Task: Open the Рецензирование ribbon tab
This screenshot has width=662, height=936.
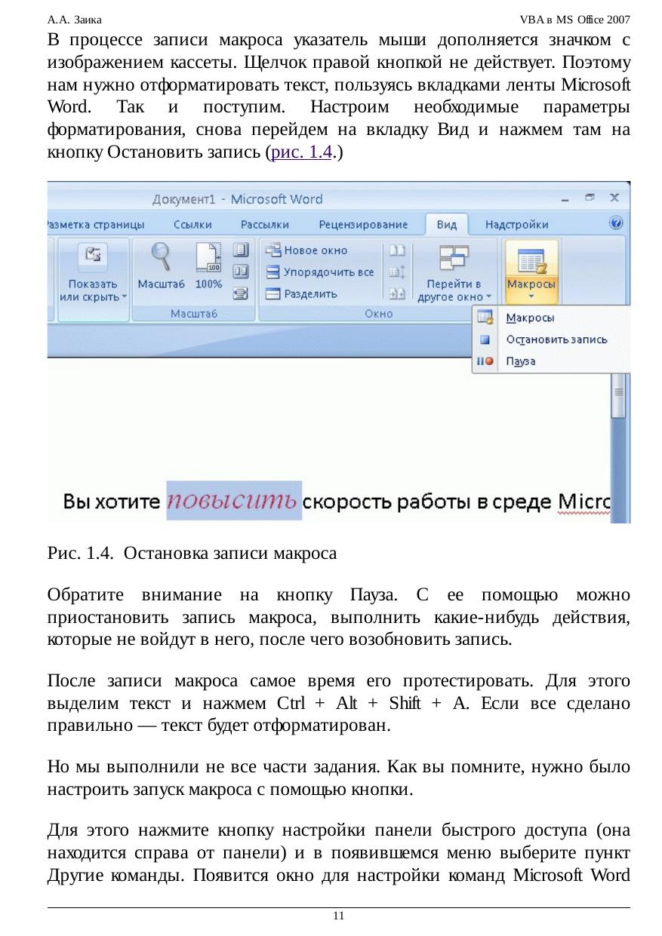Action: pos(363,224)
